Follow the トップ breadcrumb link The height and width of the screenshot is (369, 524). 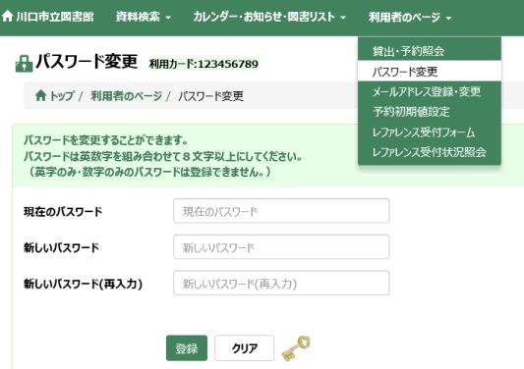[62, 96]
